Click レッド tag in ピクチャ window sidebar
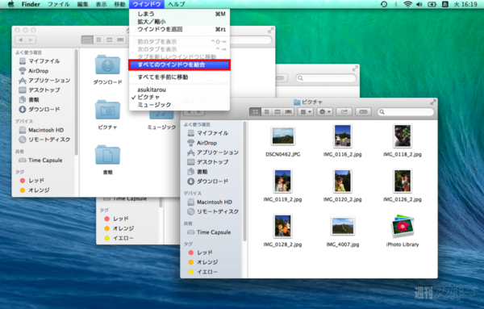This screenshot has height=309, width=484. (x=201, y=253)
